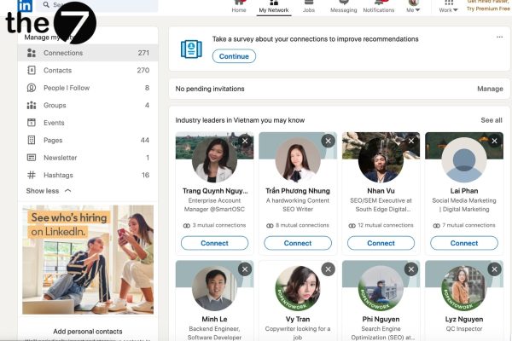Open the Connections list label
The height and width of the screenshot is (341, 512).
click(x=63, y=53)
